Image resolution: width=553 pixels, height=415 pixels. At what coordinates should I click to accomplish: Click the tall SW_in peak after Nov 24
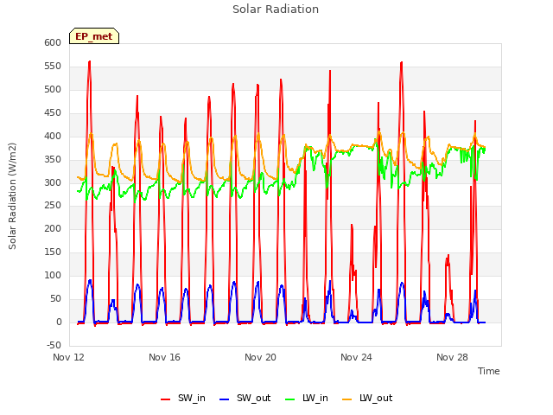[401, 63]
